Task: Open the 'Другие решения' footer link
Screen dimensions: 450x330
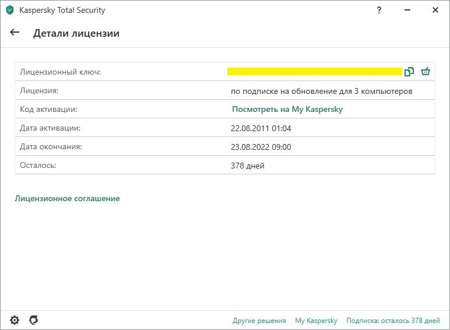Action: click(259, 321)
